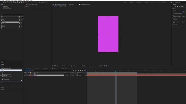Screen dimensions: 186x104
Task: Jump to last frame in Preview
Action: coord(183,6)
